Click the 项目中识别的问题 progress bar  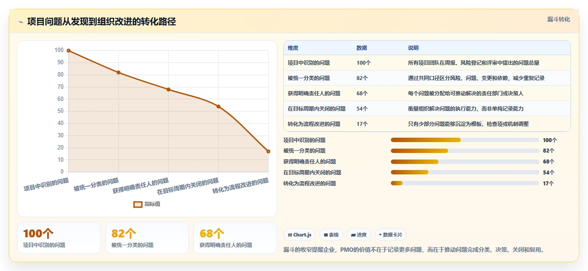465,140
